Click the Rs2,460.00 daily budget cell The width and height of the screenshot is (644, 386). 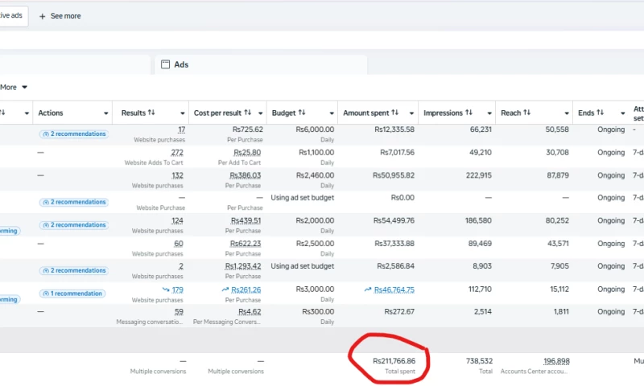[315, 175]
